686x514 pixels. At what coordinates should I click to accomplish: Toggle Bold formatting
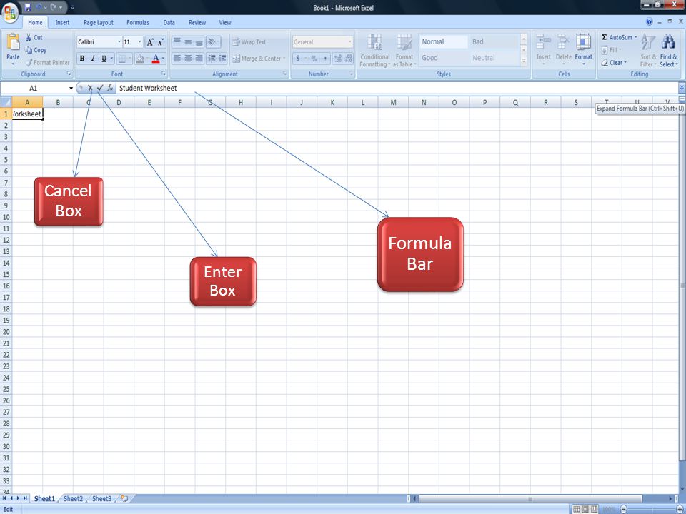coord(81,59)
